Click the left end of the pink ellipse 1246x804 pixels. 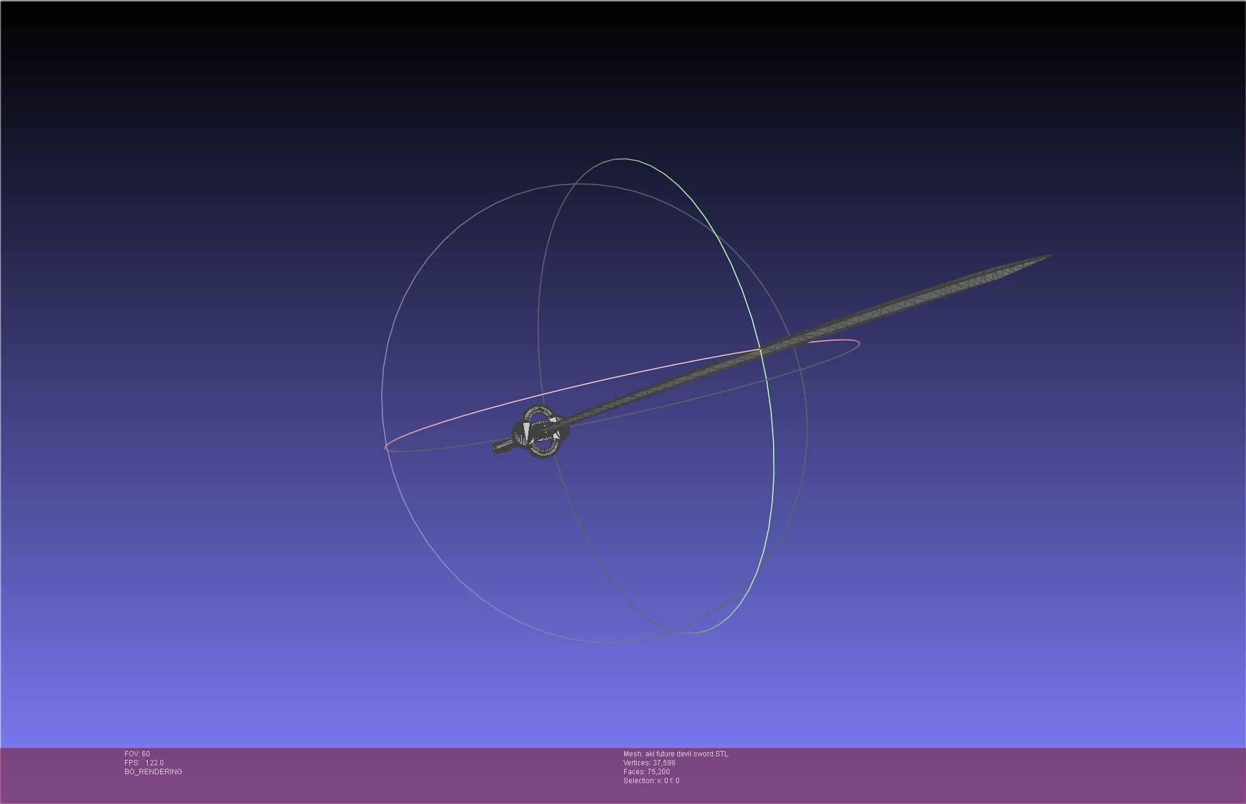point(386,447)
